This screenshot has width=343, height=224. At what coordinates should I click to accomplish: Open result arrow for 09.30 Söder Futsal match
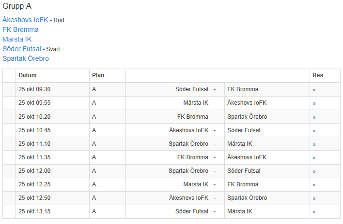pyautogui.click(x=314, y=90)
